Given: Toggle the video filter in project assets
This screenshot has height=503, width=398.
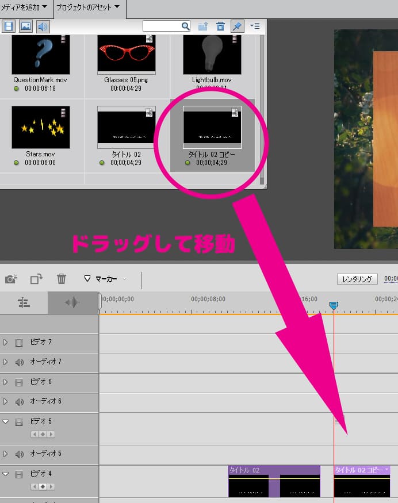Looking at the screenshot, I should [x=9, y=26].
